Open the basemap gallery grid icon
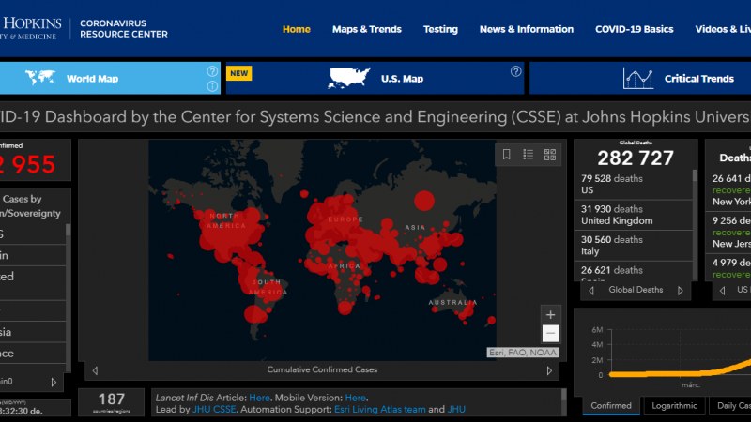Image resolution: width=751 pixels, height=422 pixels. [550, 155]
